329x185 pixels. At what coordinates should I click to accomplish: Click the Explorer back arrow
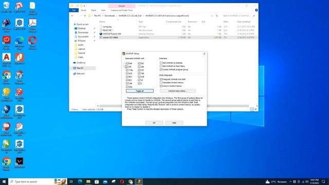(72, 16)
